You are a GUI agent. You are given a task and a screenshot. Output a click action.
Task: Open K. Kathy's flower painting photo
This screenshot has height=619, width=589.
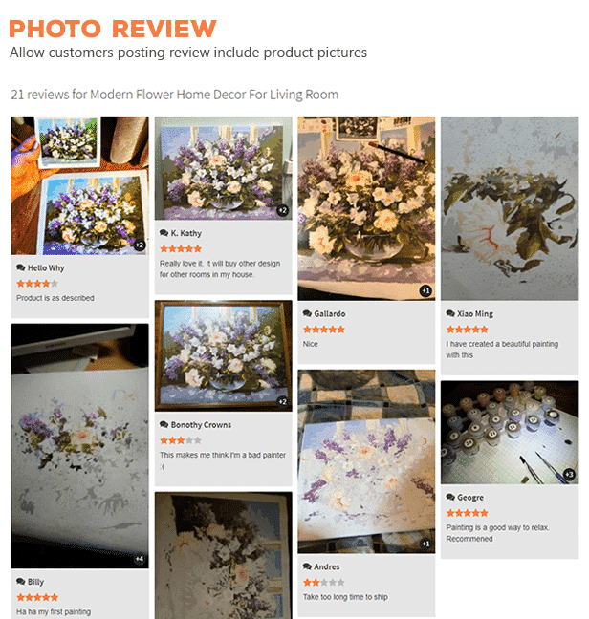pos(223,168)
